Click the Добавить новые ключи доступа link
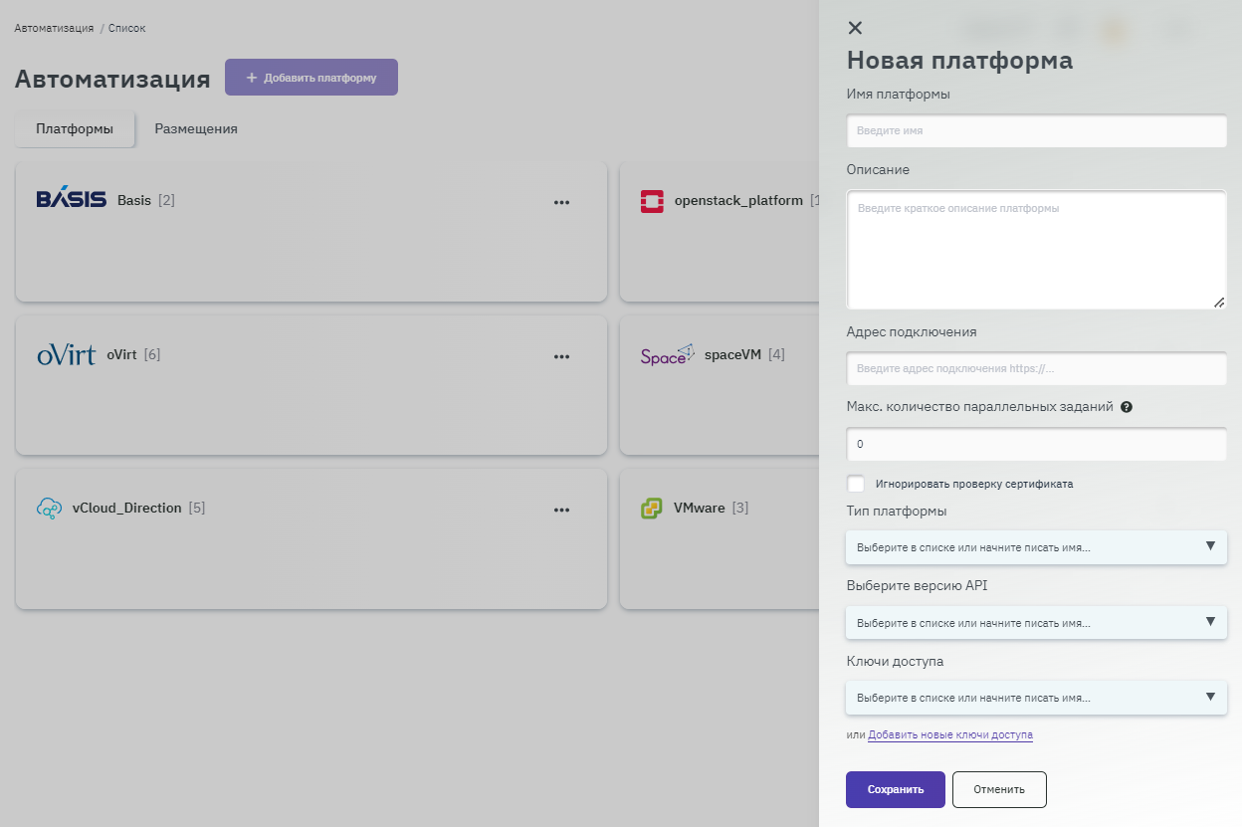Image resolution: width=1242 pixels, height=827 pixels. click(x=949, y=735)
